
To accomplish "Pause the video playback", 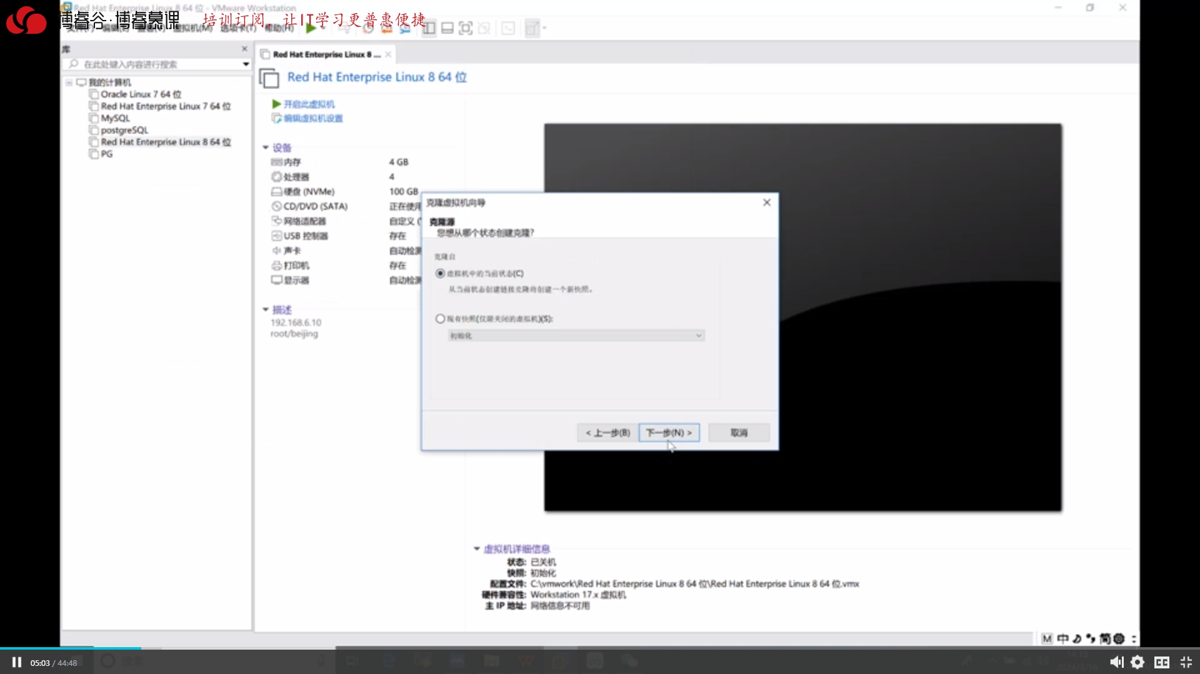I will point(17,662).
